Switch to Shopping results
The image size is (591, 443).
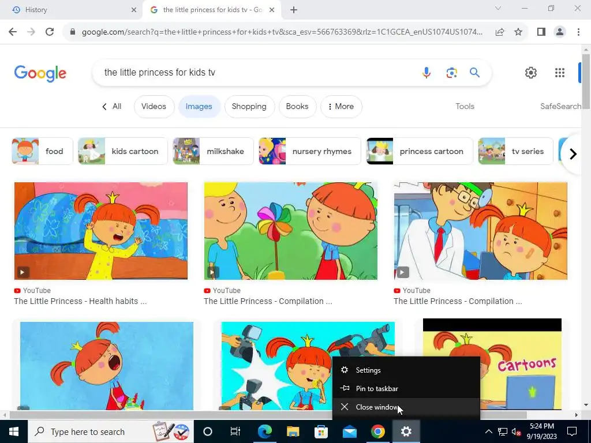pyautogui.click(x=249, y=107)
